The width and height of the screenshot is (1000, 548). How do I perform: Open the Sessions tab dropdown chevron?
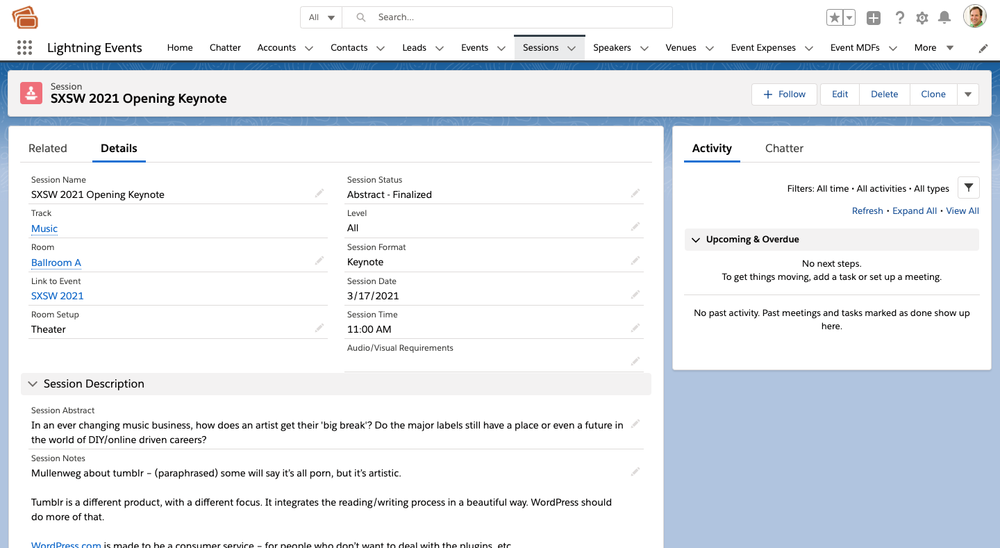point(572,49)
